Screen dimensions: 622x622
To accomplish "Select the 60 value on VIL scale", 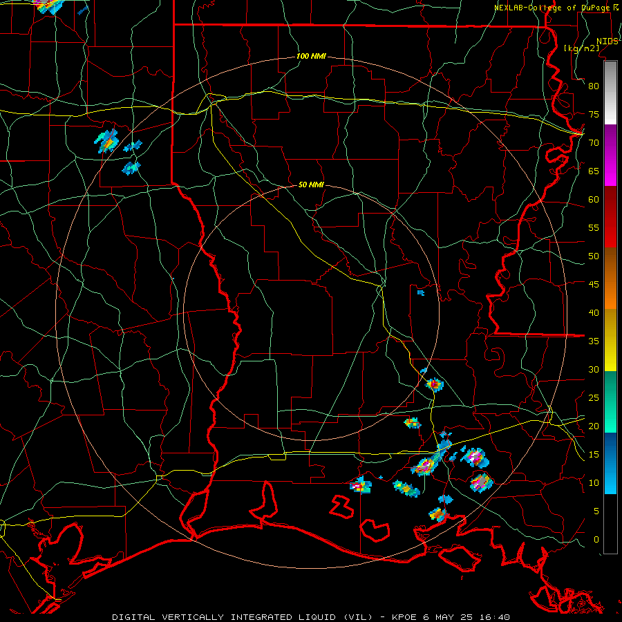I will point(594,200).
